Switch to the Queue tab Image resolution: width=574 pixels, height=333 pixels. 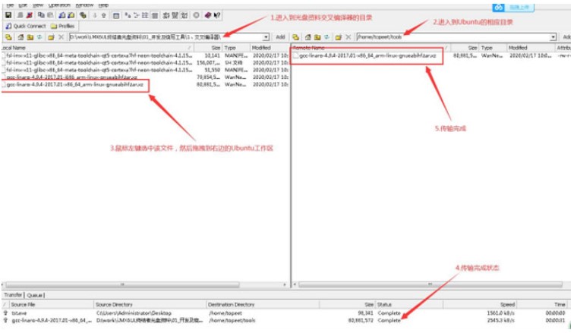(x=36, y=294)
